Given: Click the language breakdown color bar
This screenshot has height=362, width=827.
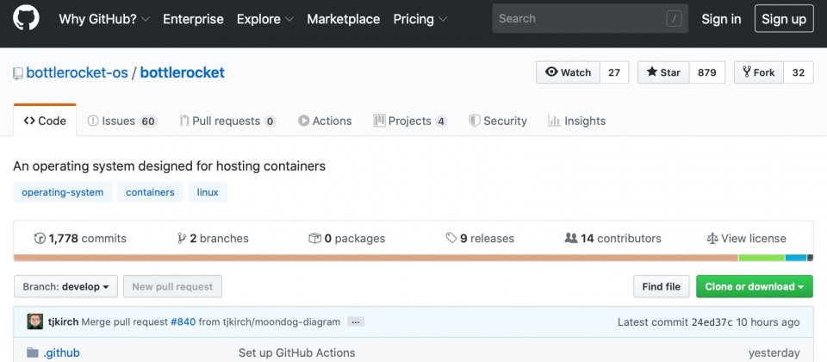Looking at the screenshot, I should [413, 258].
